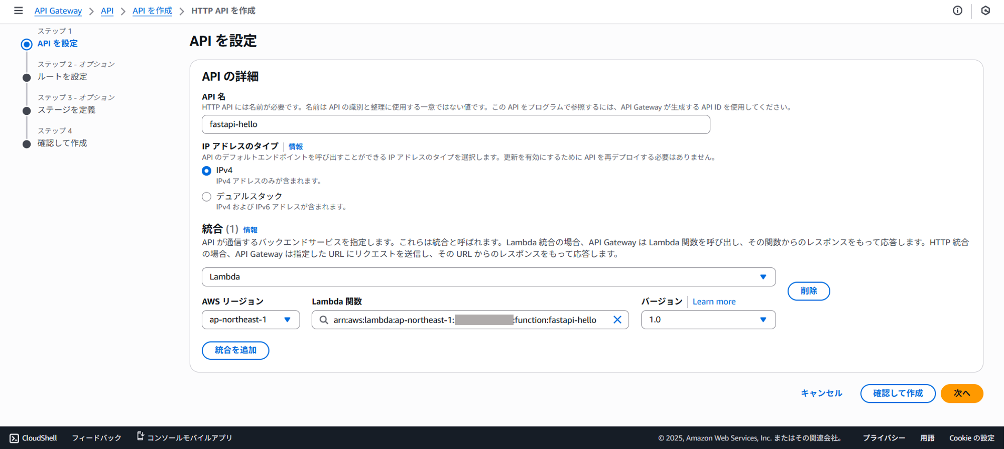Viewport: 1004px width, 449px height.
Task: Open the hamburger navigation menu
Action: [x=18, y=11]
